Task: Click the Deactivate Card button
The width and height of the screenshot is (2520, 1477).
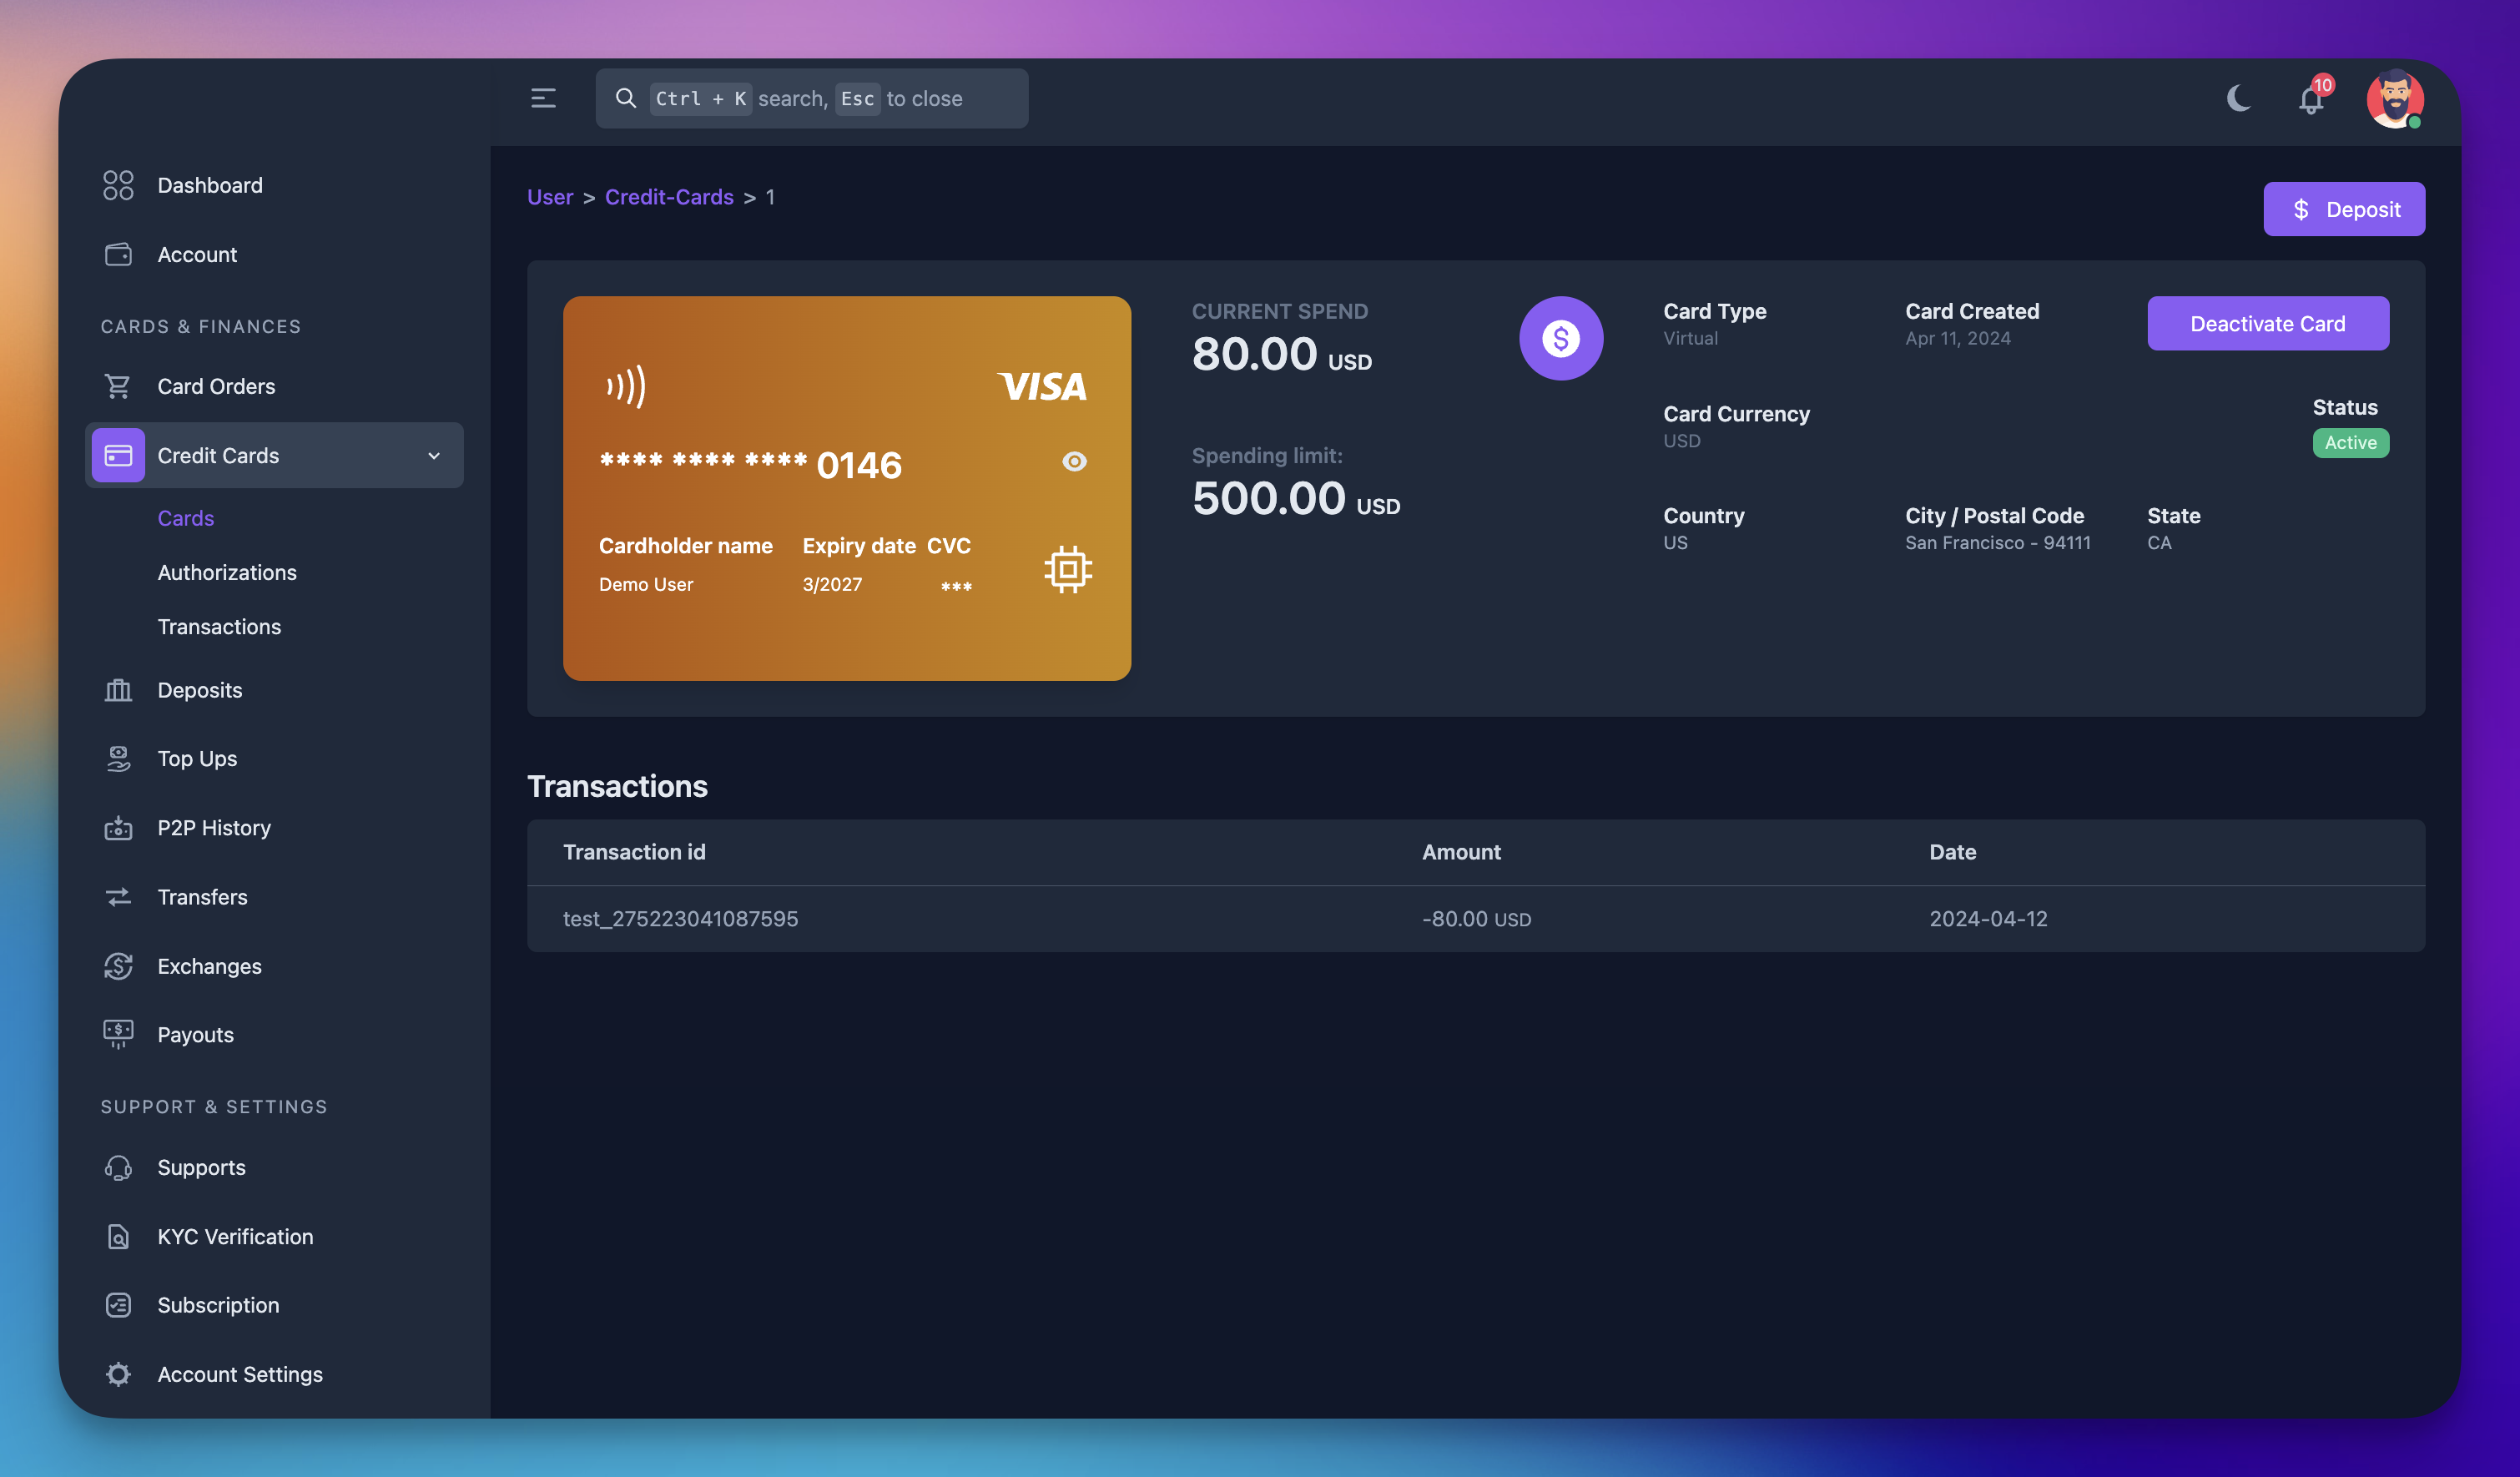Action: coord(2267,323)
